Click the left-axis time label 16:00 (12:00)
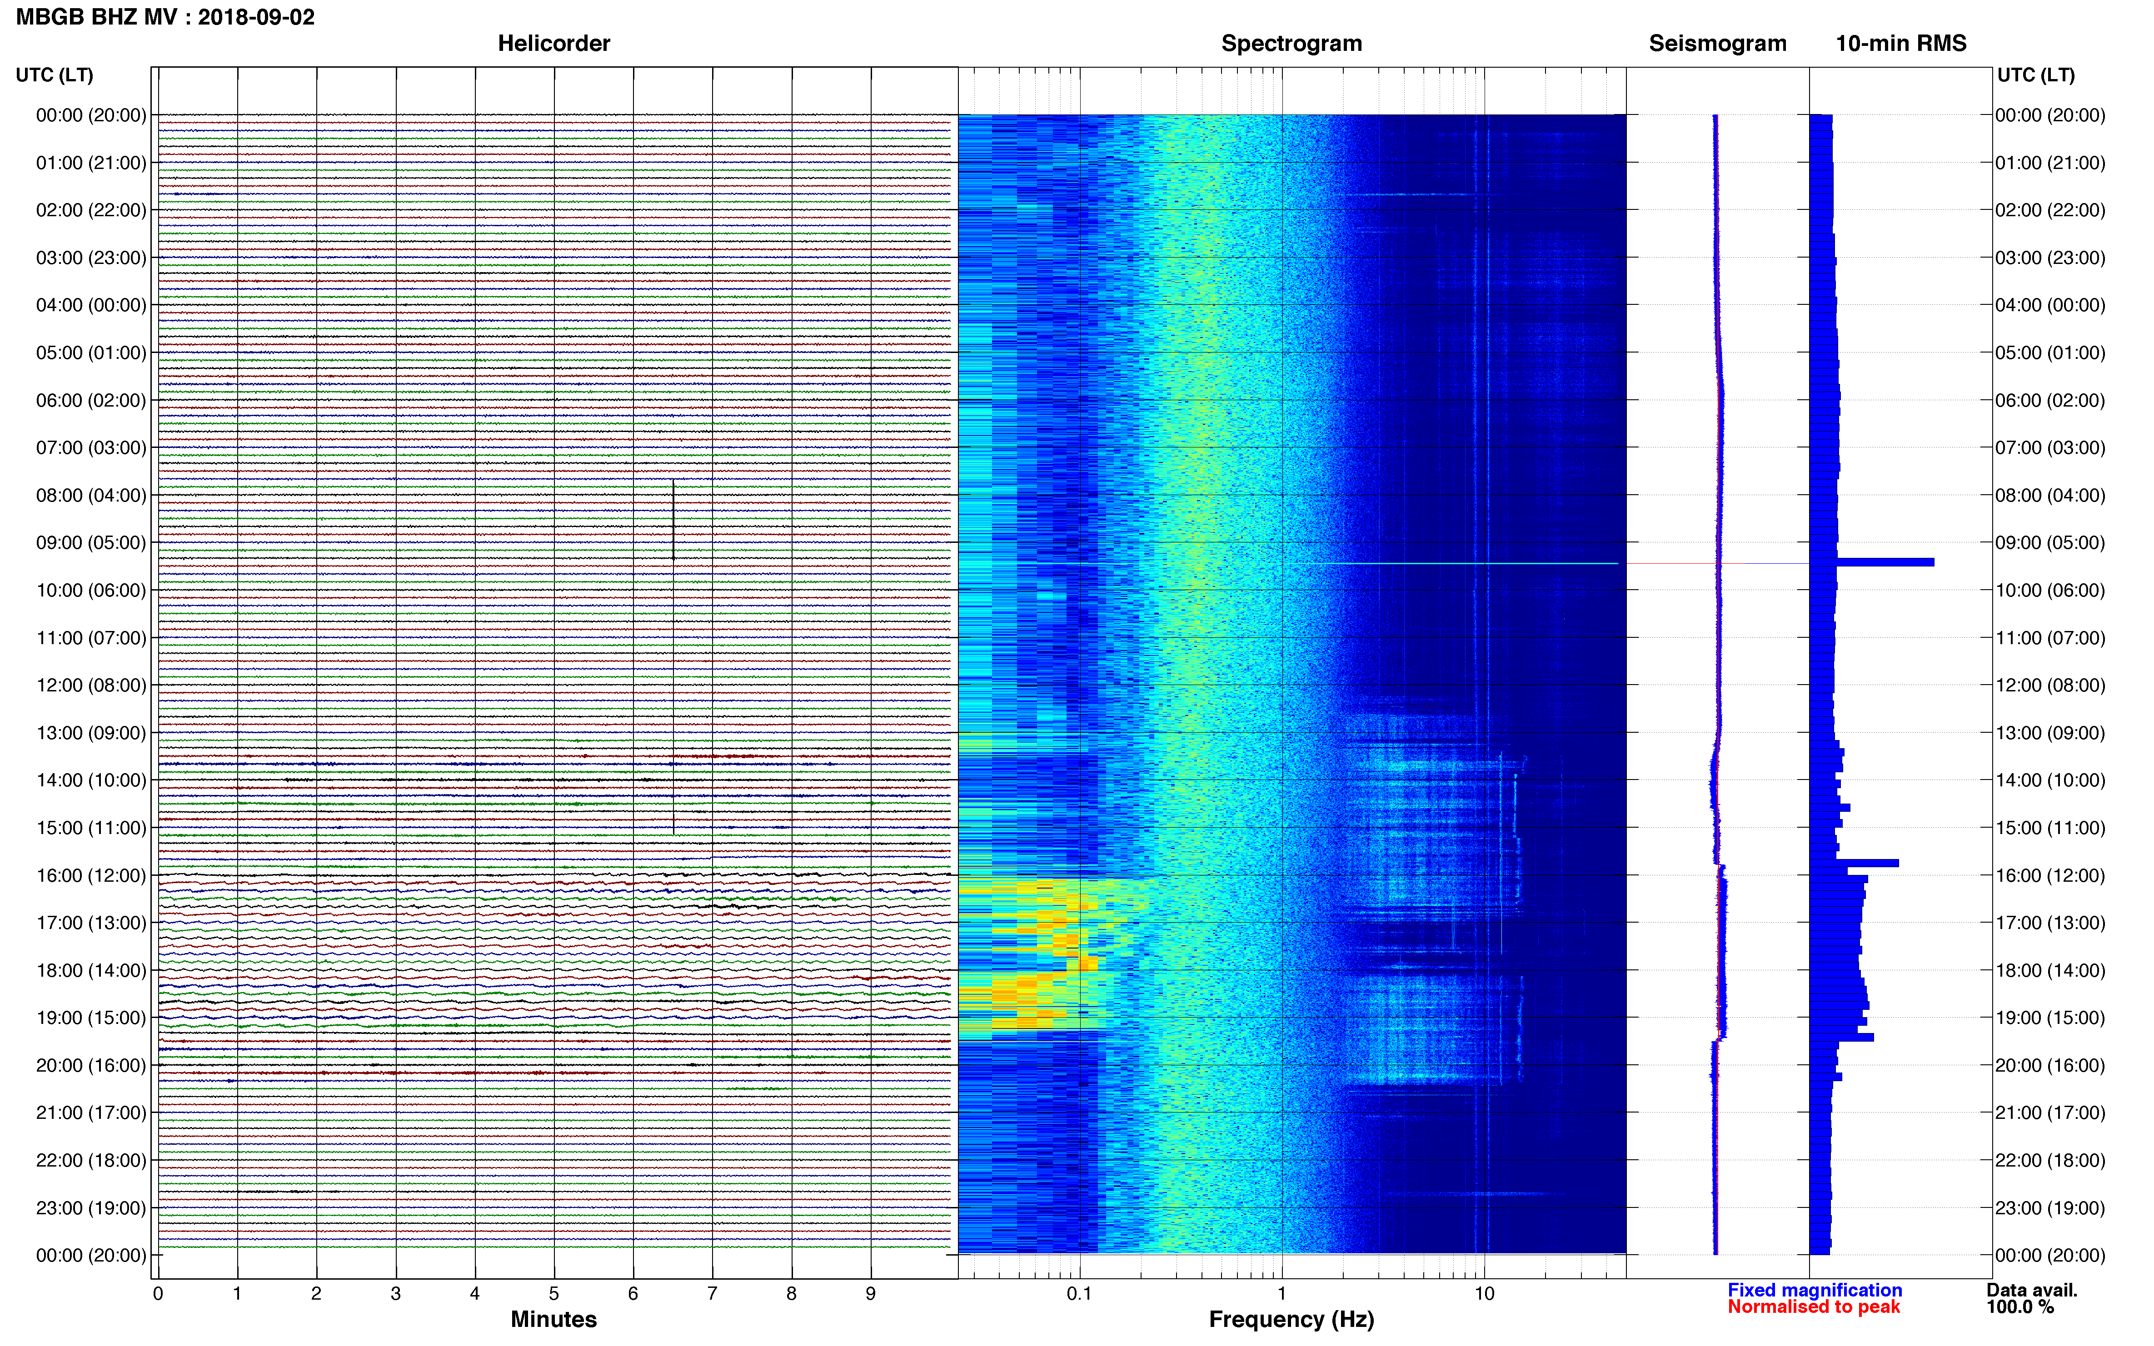Viewport: 2154px width, 1346px height. tap(91, 875)
